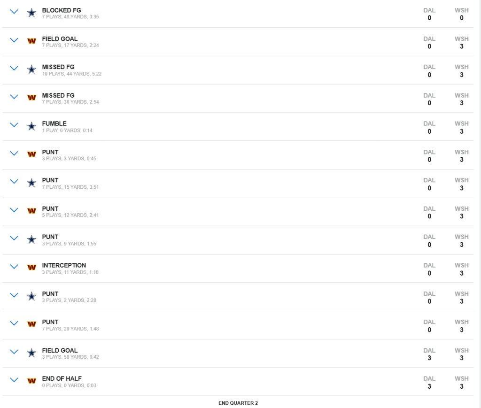Click the Cowboys logo on the 58-yard Field Goal drive
This screenshot has height=408, width=481.
(31, 353)
